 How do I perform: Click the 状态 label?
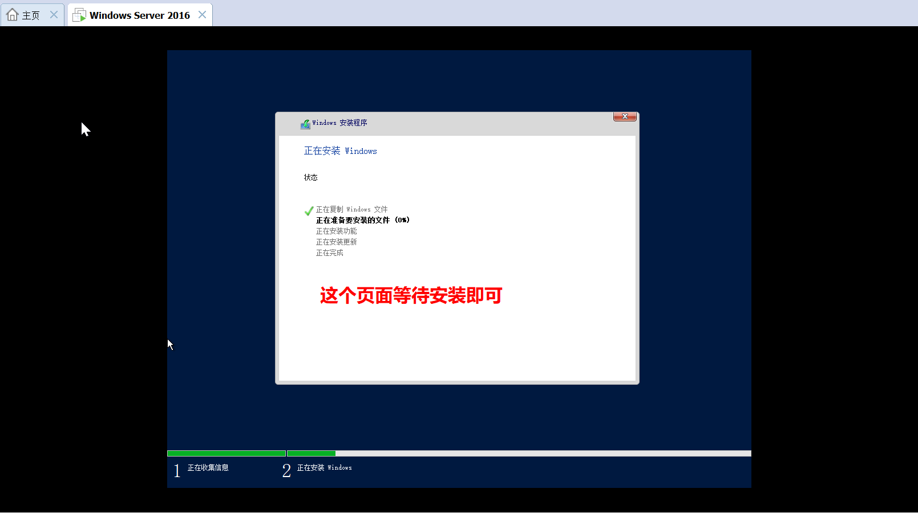(310, 177)
